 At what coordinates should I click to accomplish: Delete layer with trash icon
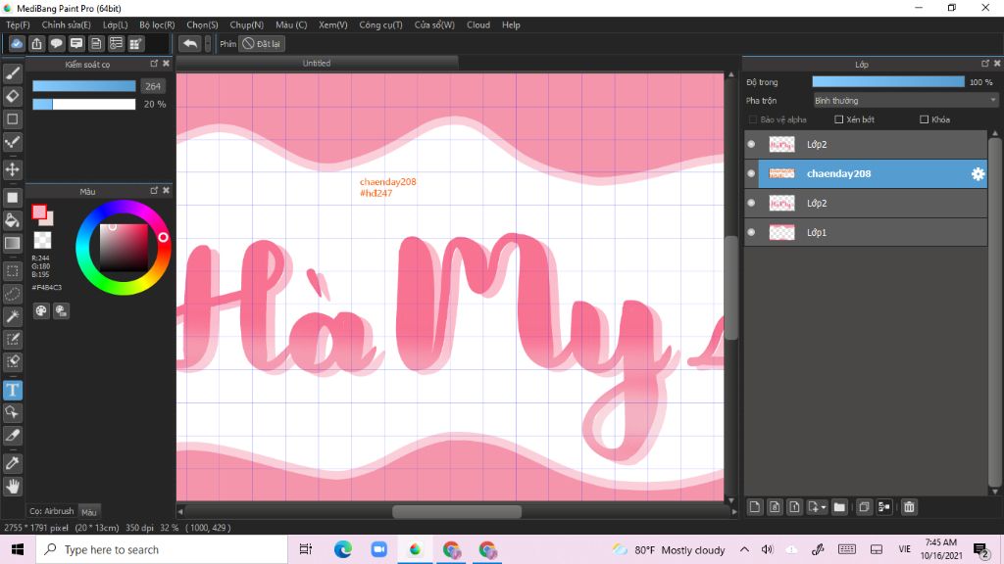[x=909, y=507]
